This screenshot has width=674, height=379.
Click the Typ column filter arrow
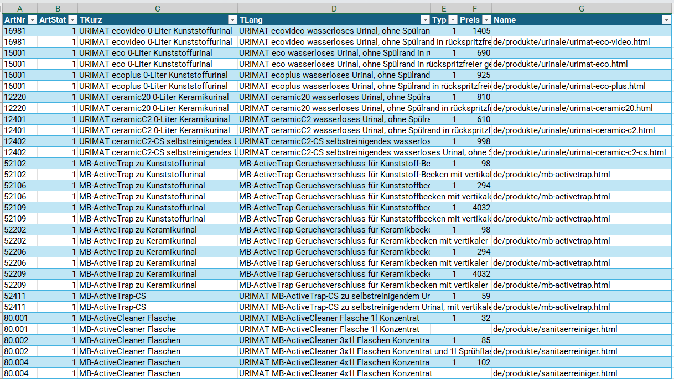click(452, 20)
